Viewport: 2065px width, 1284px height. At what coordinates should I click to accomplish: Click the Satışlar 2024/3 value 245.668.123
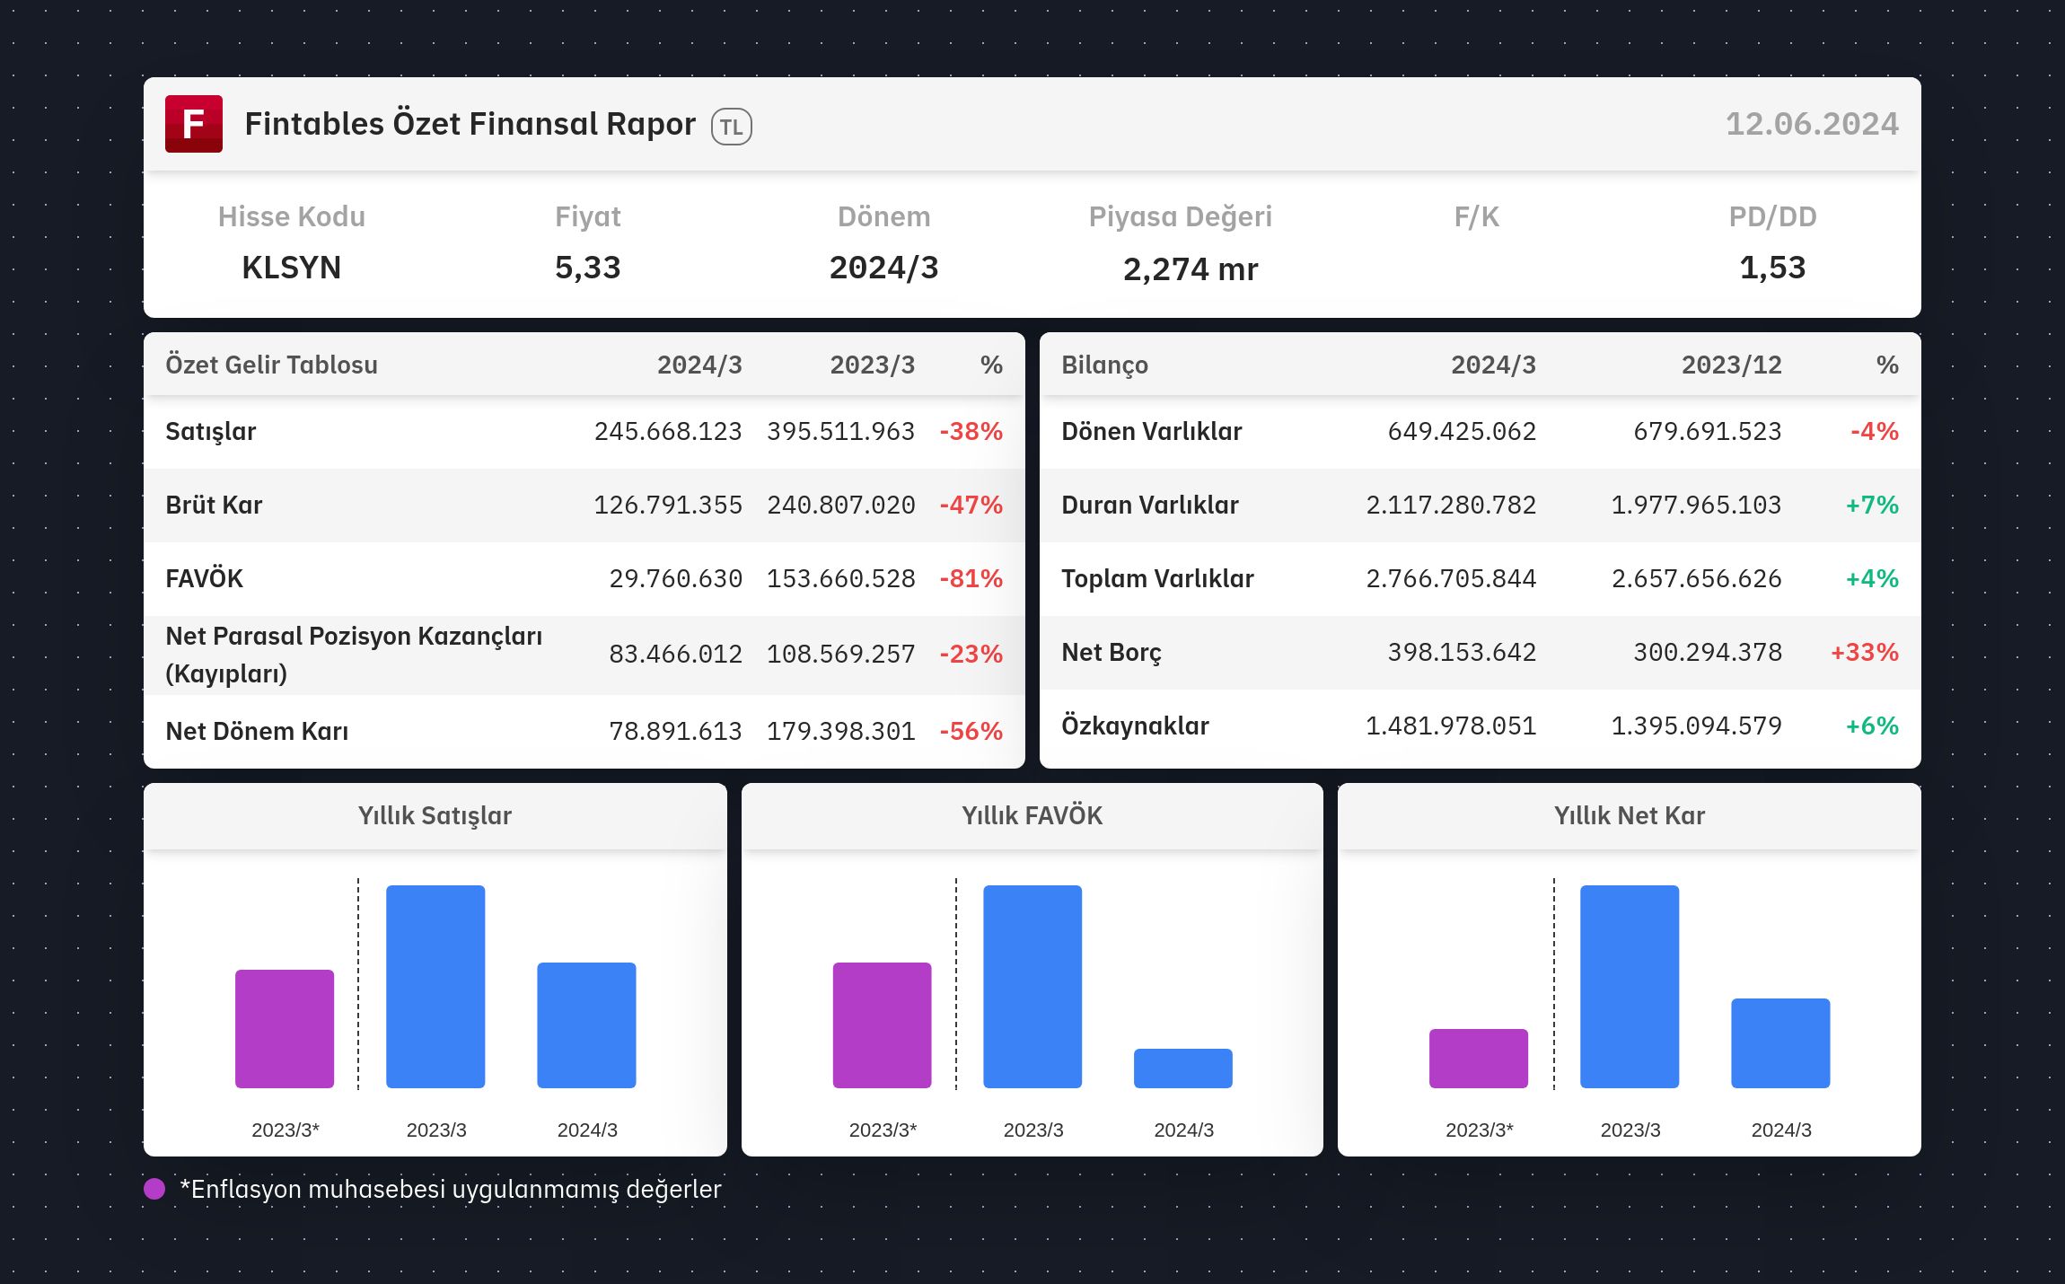click(668, 431)
